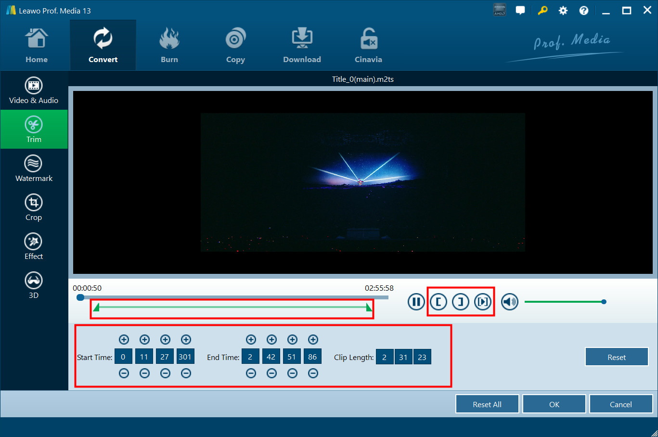This screenshot has height=437, width=658.
Task: Set trim end point with right bracket icon
Action: click(x=461, y=302)
